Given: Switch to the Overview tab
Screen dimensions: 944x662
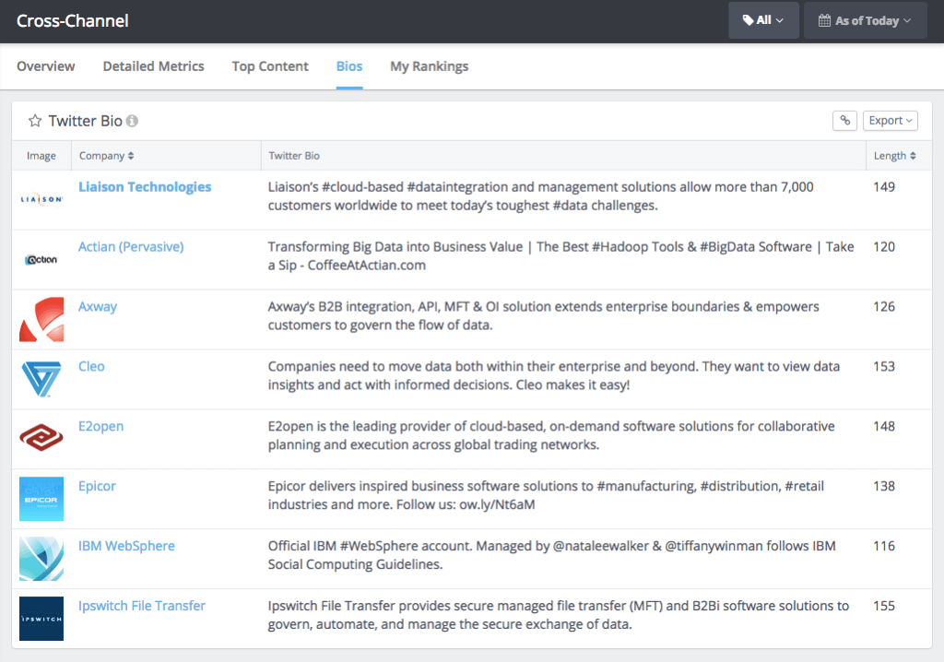Looking at the screenshot, I should [46, 66].
